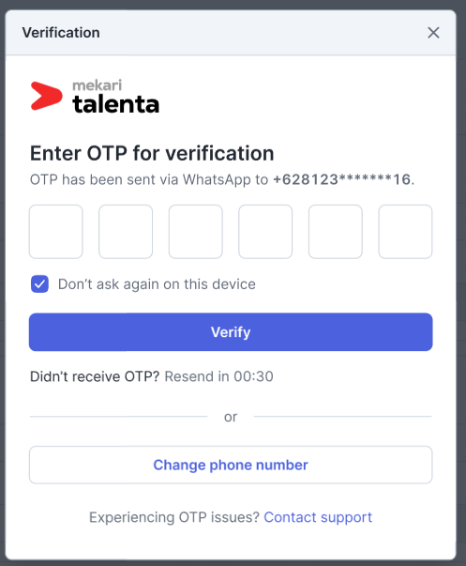Viewport: 466px width, 566px height.
Task: Open the Contact support link
Action: [318, 517]
